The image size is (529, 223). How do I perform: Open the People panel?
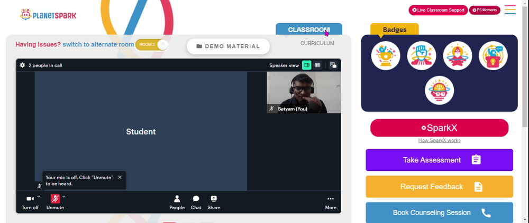[x=177, y=202]
